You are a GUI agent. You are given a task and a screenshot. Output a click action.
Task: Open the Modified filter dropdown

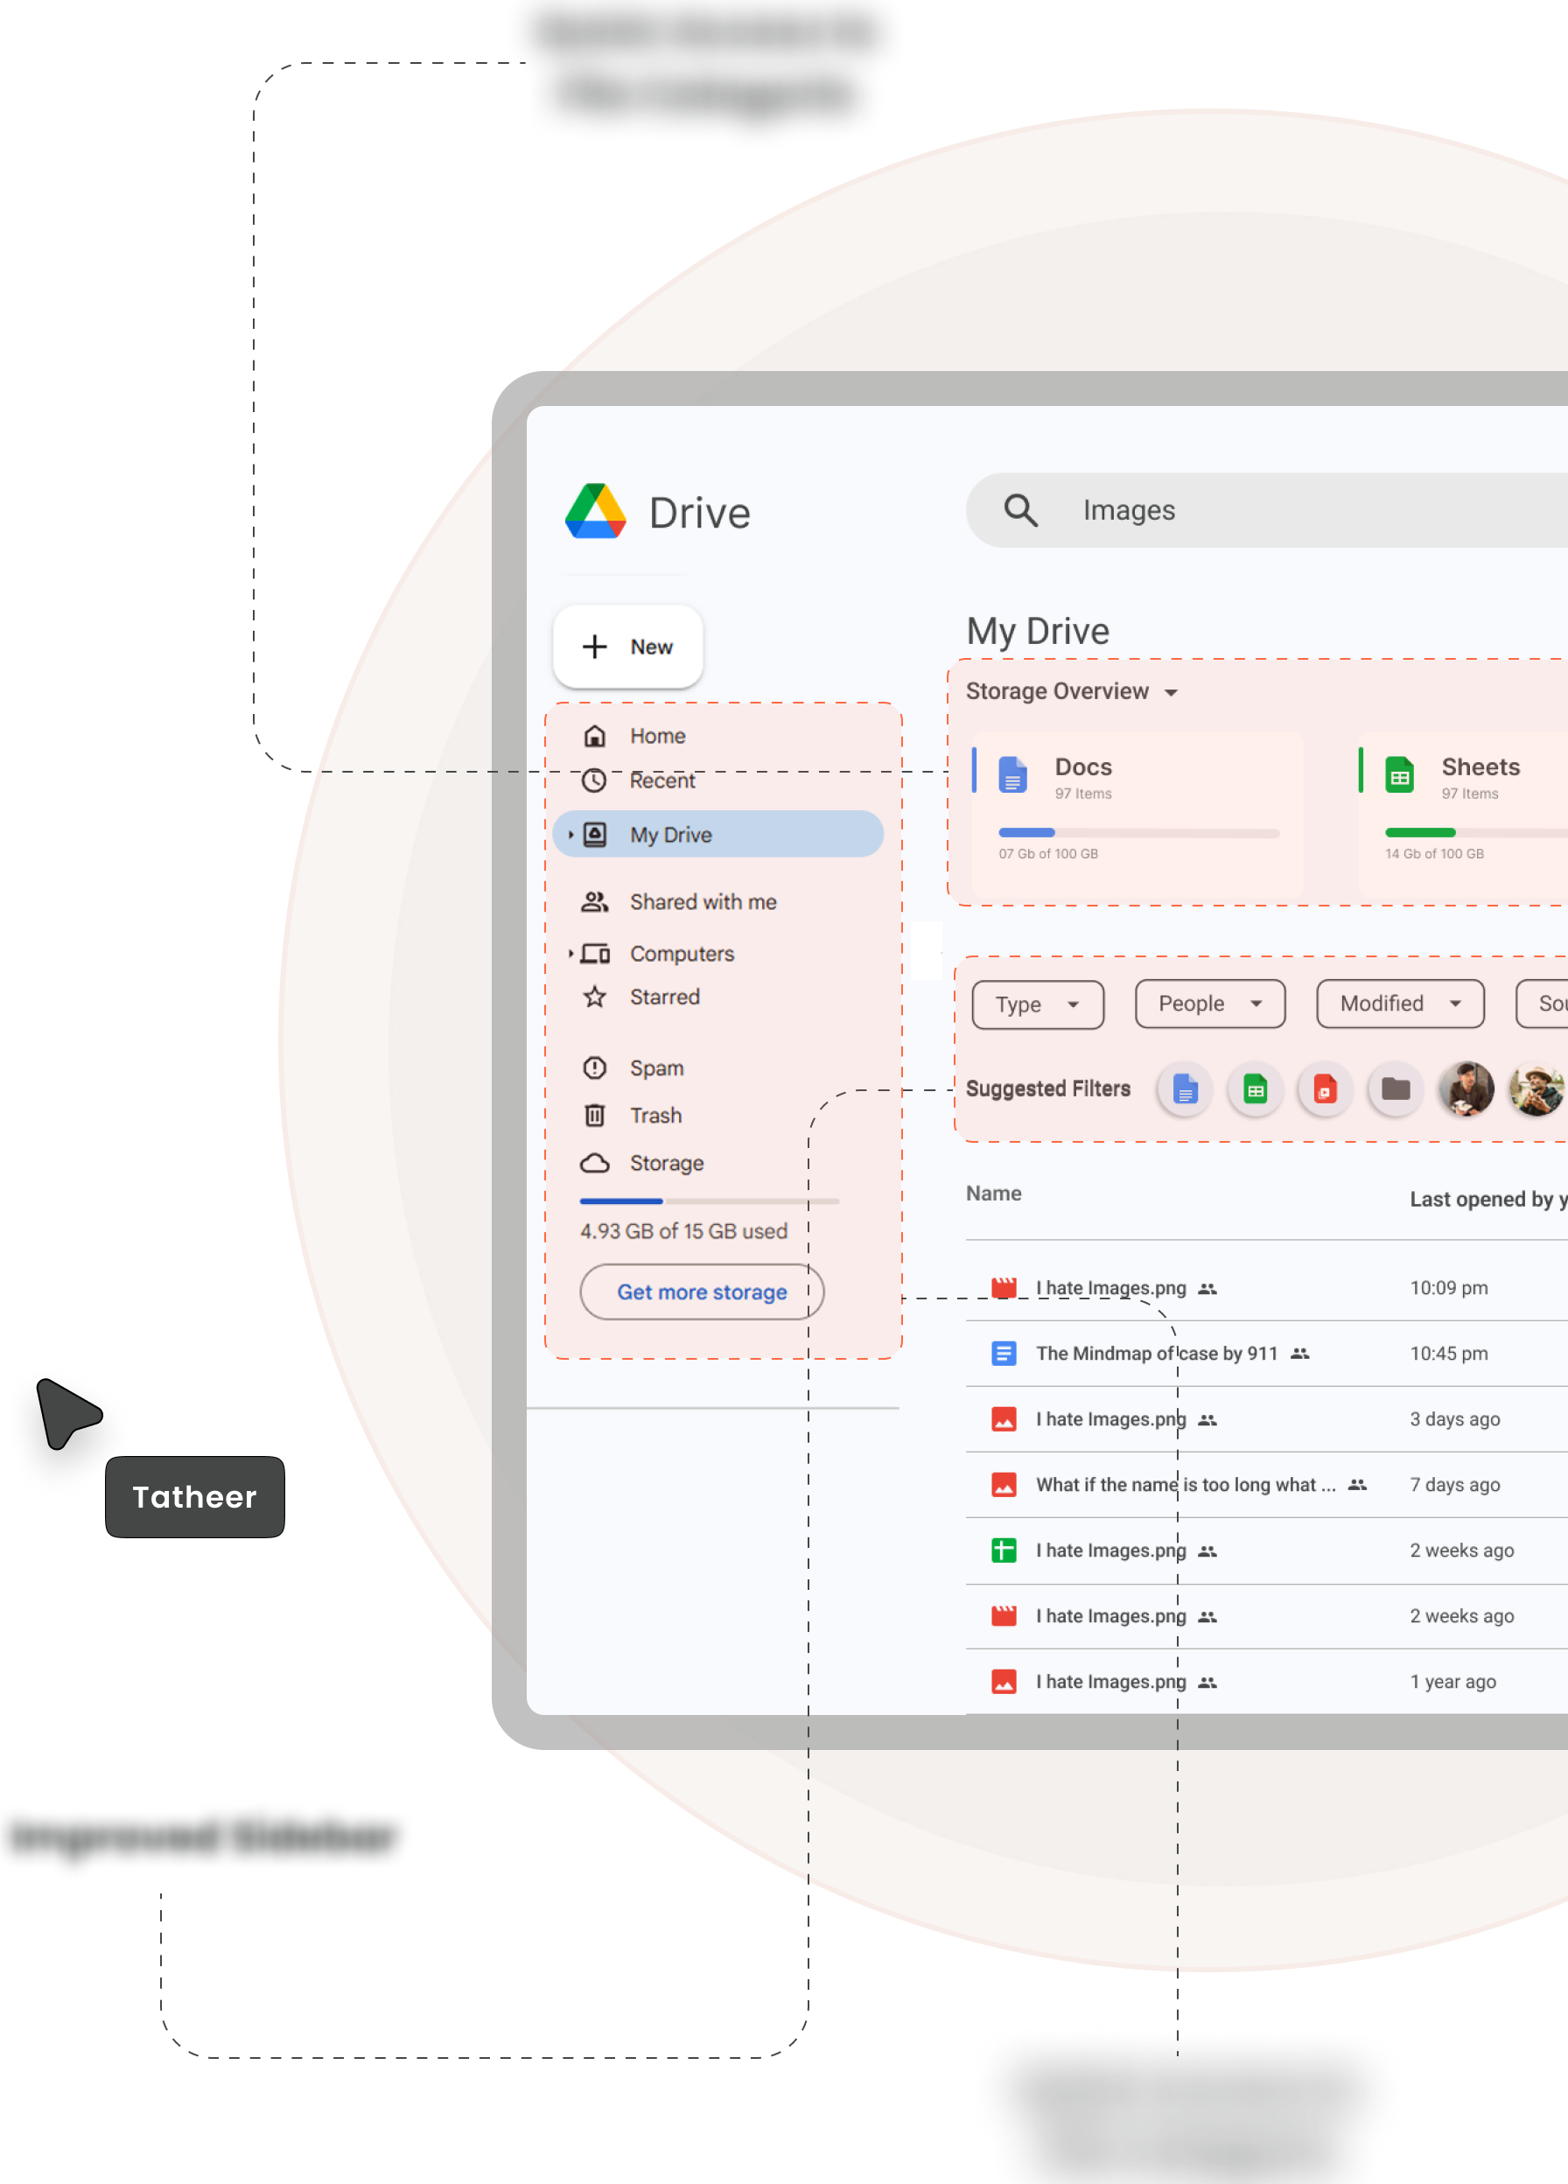click(x=1400, y=1004)
